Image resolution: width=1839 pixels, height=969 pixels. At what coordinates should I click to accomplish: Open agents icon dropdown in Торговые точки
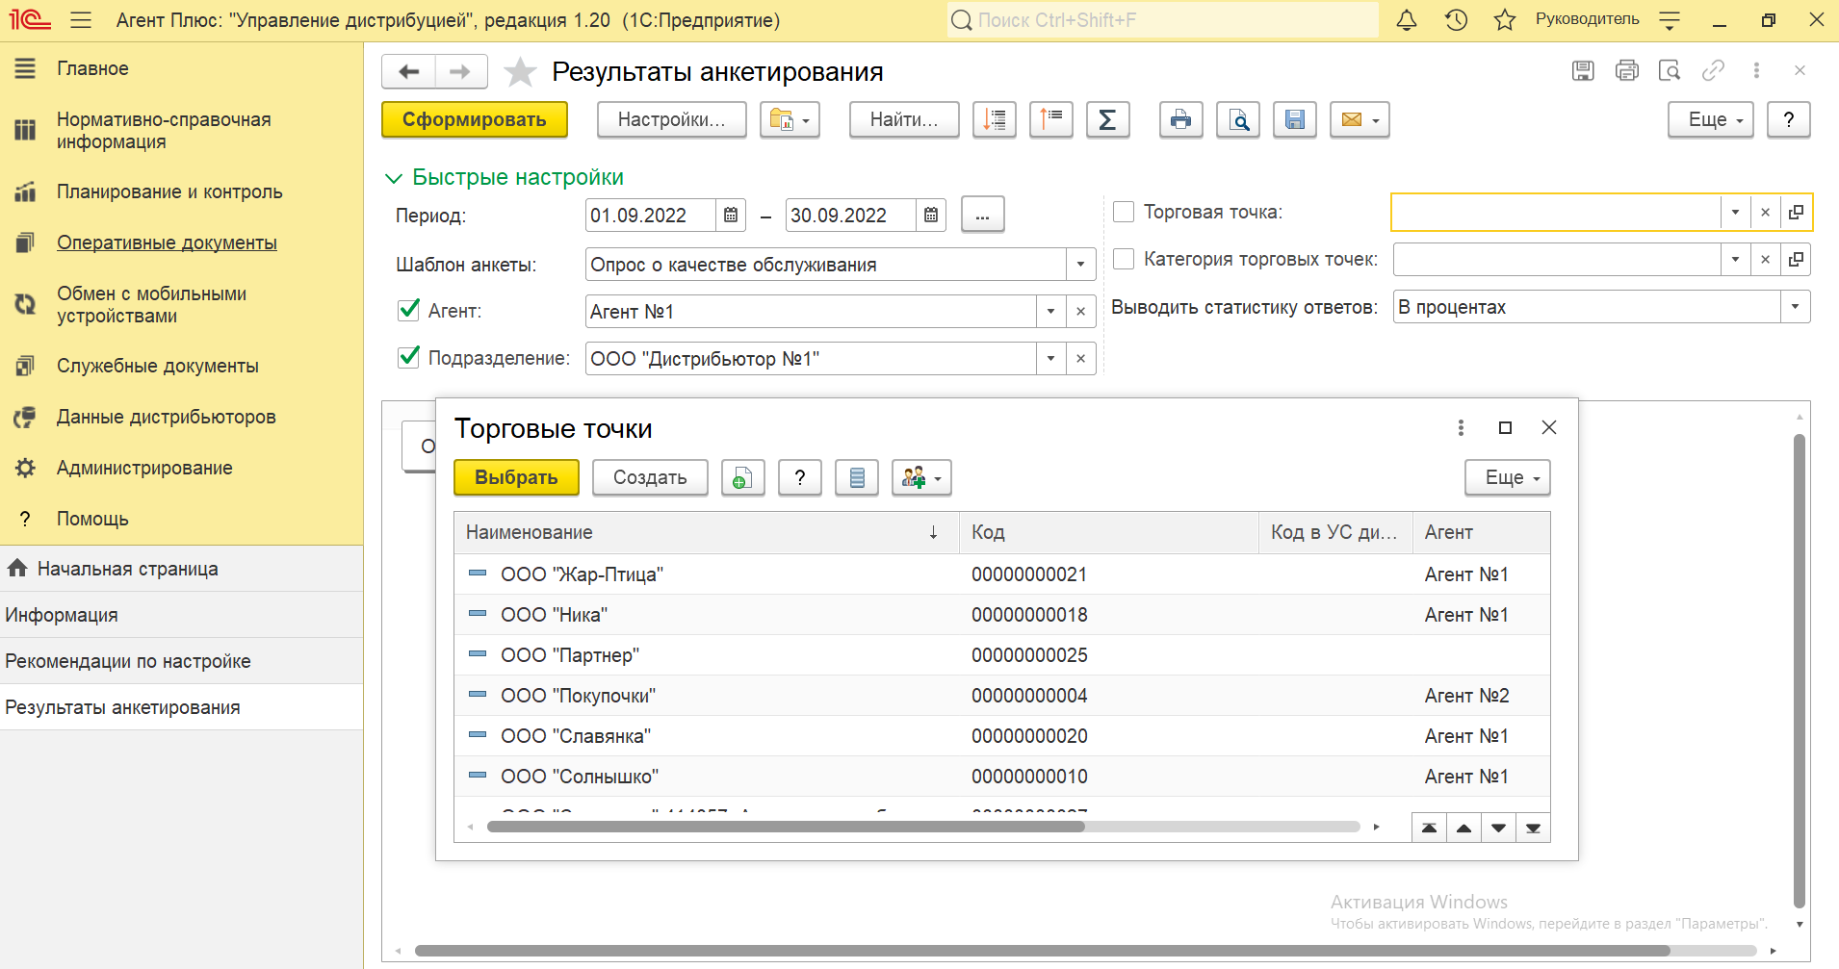click(921, 477)
